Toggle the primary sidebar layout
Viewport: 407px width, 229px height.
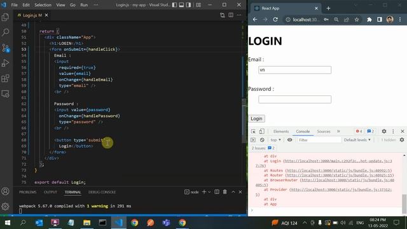pos(174,5)
